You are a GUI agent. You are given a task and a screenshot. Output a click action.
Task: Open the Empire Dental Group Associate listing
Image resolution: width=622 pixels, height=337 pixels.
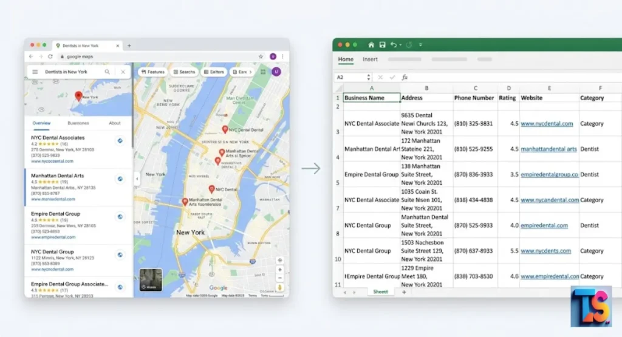coord(69,284)
